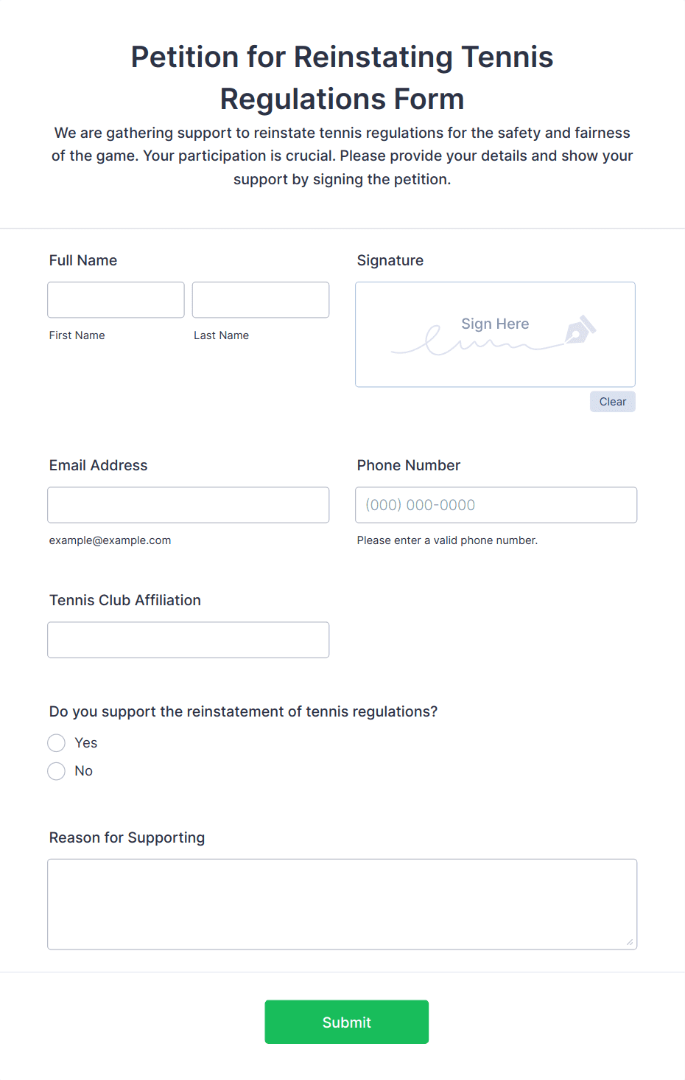The width and height of the screenshot is (685, 1080).
Task: Focus the Email Address field
Action: (x=189, y=505)
